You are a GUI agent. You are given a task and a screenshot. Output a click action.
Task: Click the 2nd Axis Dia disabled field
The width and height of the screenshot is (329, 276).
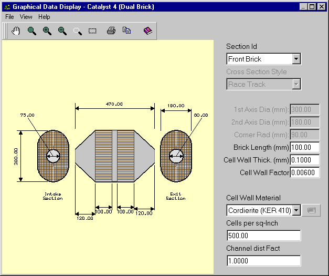tap(305, 122)
